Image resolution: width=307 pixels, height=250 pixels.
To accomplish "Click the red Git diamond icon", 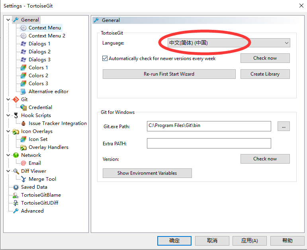I will coord(16,100).
